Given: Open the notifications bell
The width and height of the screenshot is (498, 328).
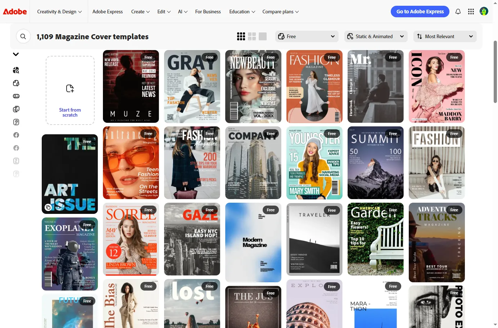Looking at the screenshot, I should 458,12.
